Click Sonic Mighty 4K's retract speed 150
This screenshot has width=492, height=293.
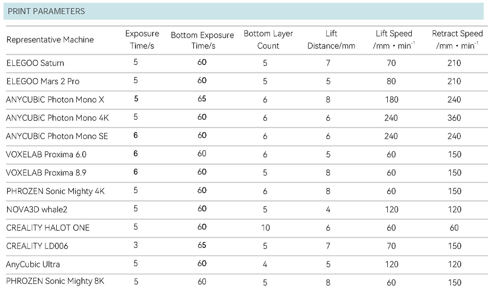tap(455, 191)
